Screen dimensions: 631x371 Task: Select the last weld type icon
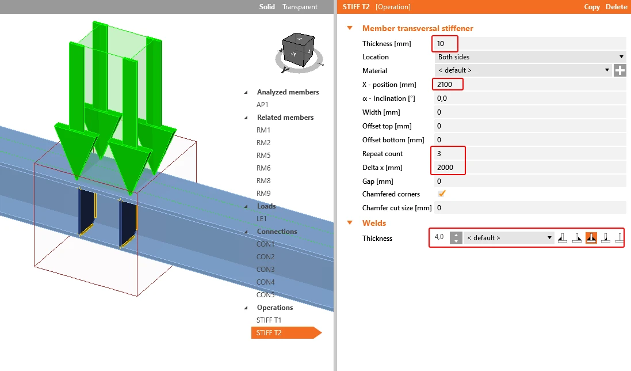(619, 238)
